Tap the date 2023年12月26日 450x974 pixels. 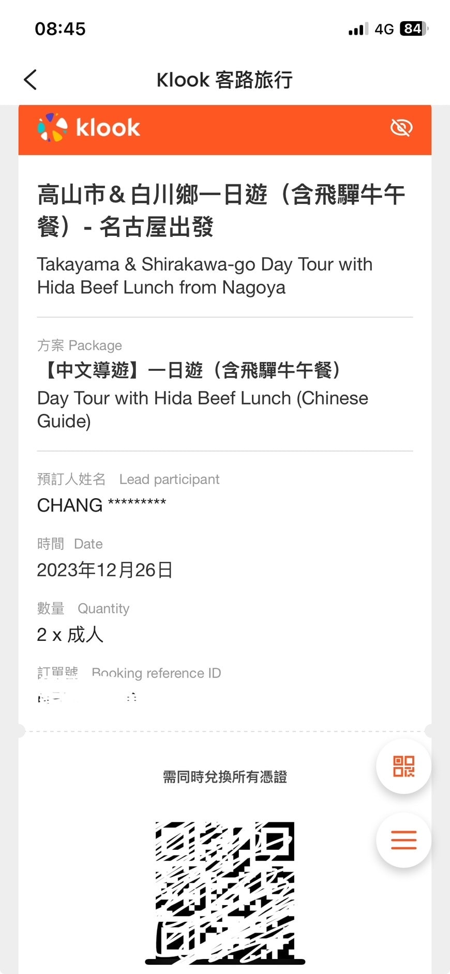tap(104, 570)
